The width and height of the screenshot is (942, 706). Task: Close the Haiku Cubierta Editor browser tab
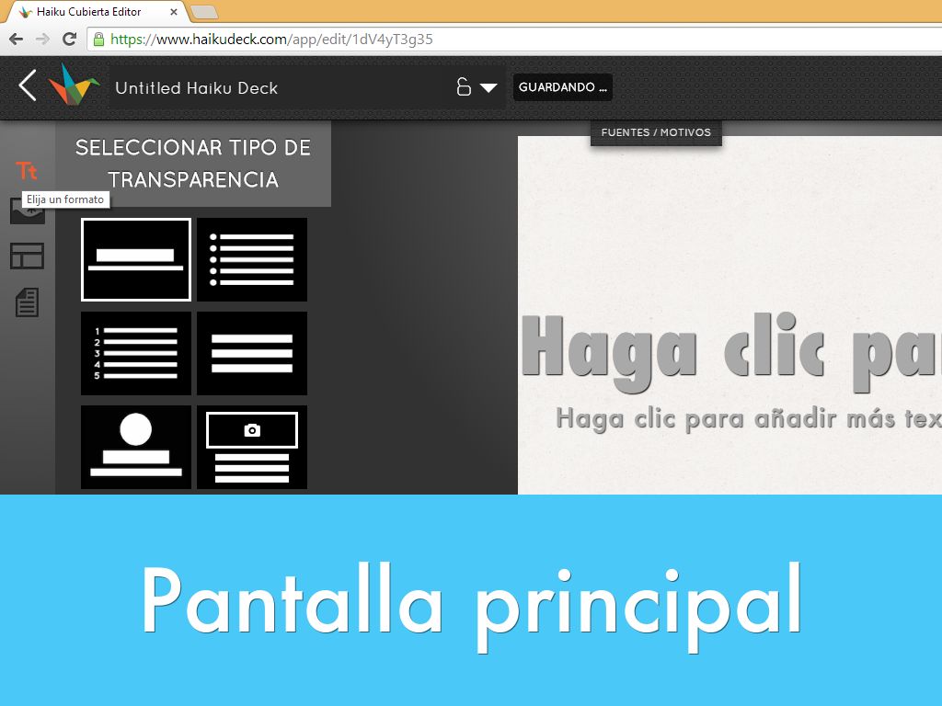(x=174, y=12)
